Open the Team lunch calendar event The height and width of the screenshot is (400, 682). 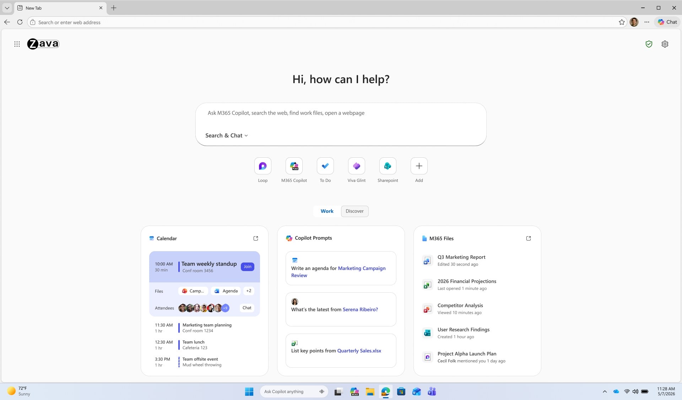click(x=204, y=345)
